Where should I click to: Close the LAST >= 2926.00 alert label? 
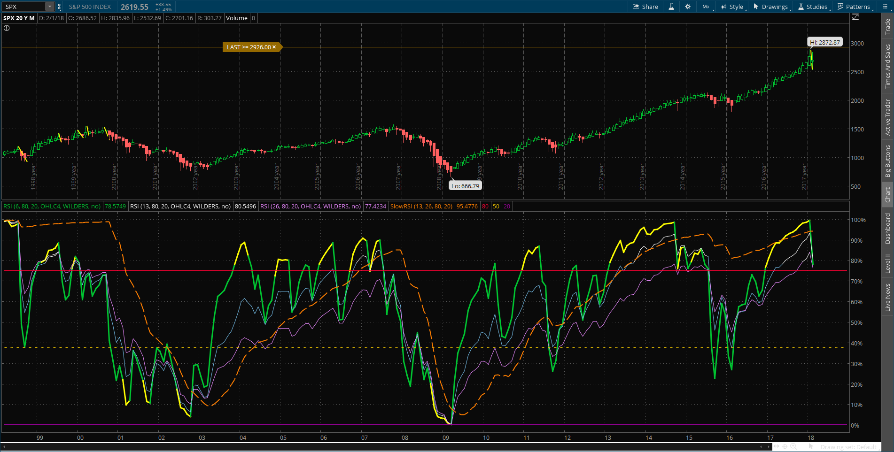pyautogui.click(x=274, y=47)
